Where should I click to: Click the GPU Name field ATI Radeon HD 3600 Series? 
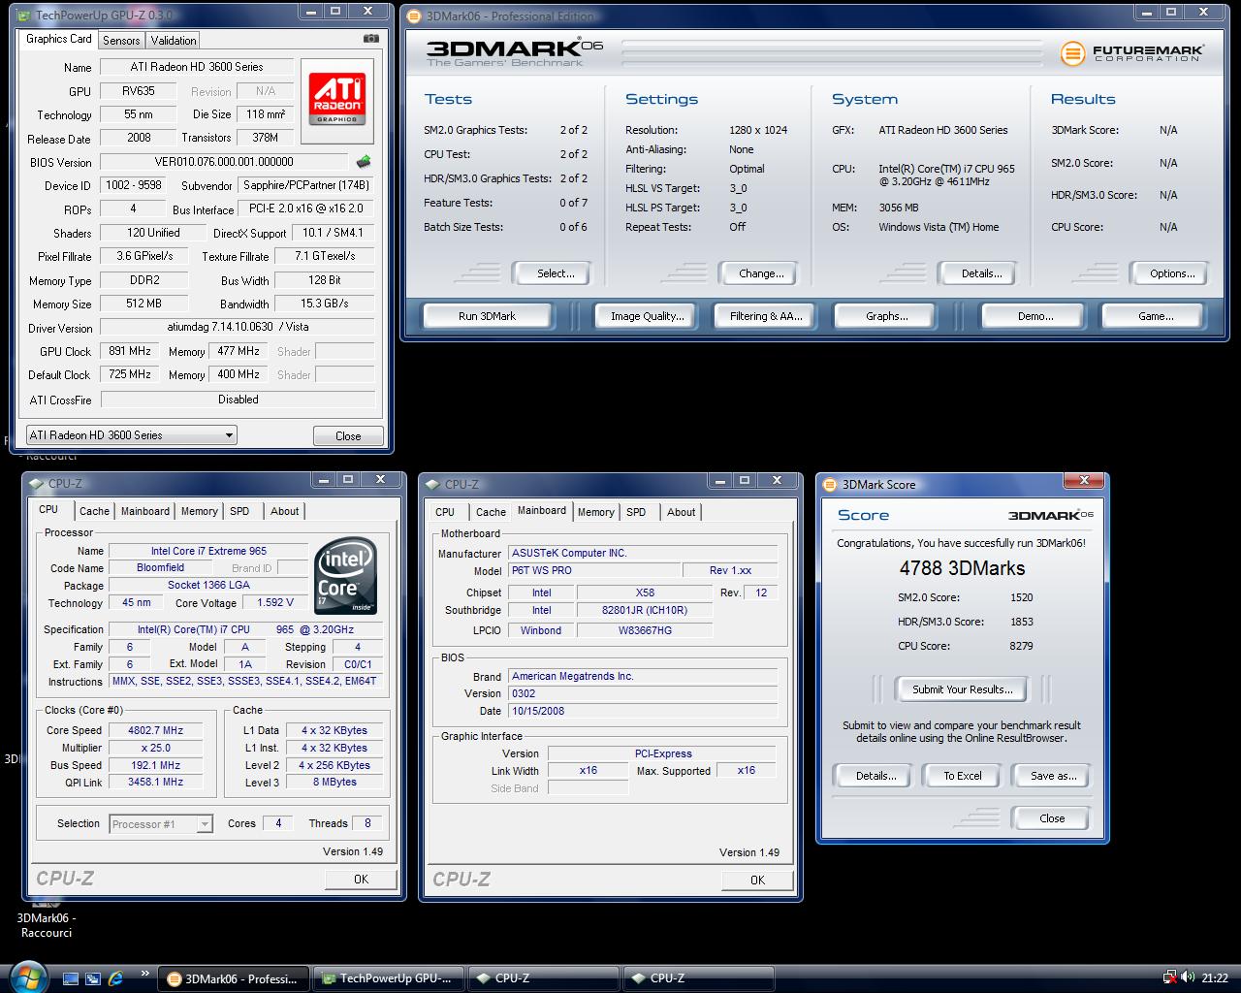pos(197,67)
